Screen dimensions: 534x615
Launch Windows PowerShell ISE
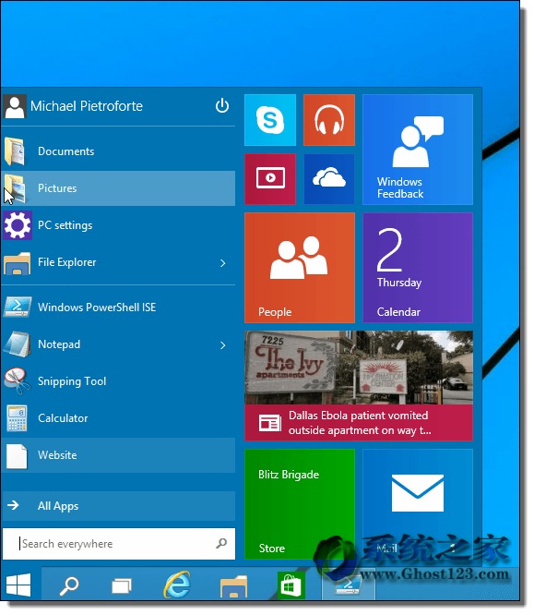point(118,307)
